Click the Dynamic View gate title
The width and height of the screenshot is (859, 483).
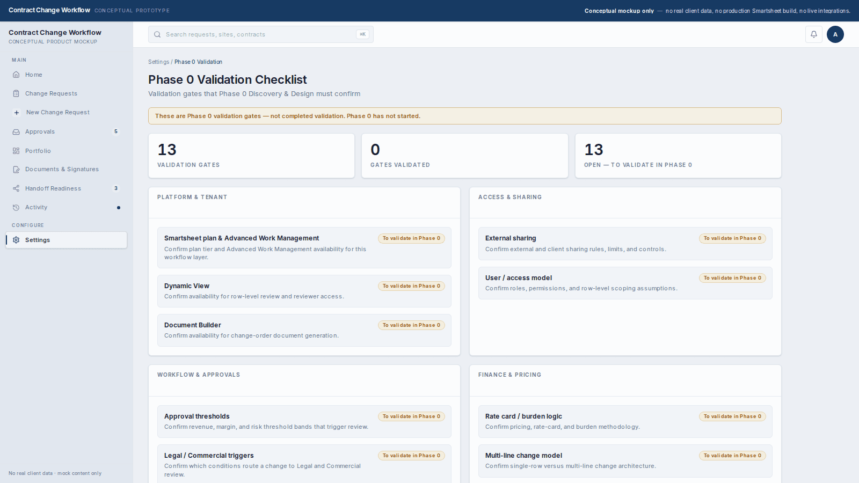pos(187,286)
